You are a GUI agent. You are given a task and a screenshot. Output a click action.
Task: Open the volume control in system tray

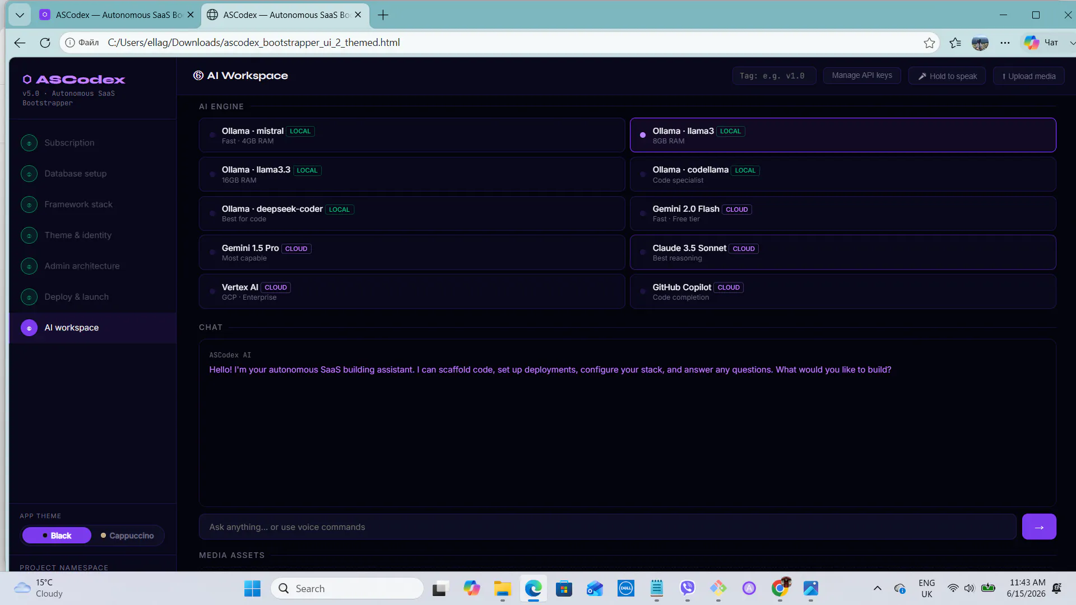coord(970,588)
